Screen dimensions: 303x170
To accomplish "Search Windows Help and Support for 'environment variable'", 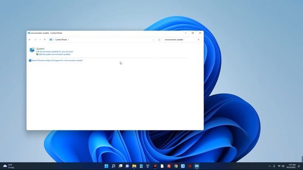I will [57, 60].
